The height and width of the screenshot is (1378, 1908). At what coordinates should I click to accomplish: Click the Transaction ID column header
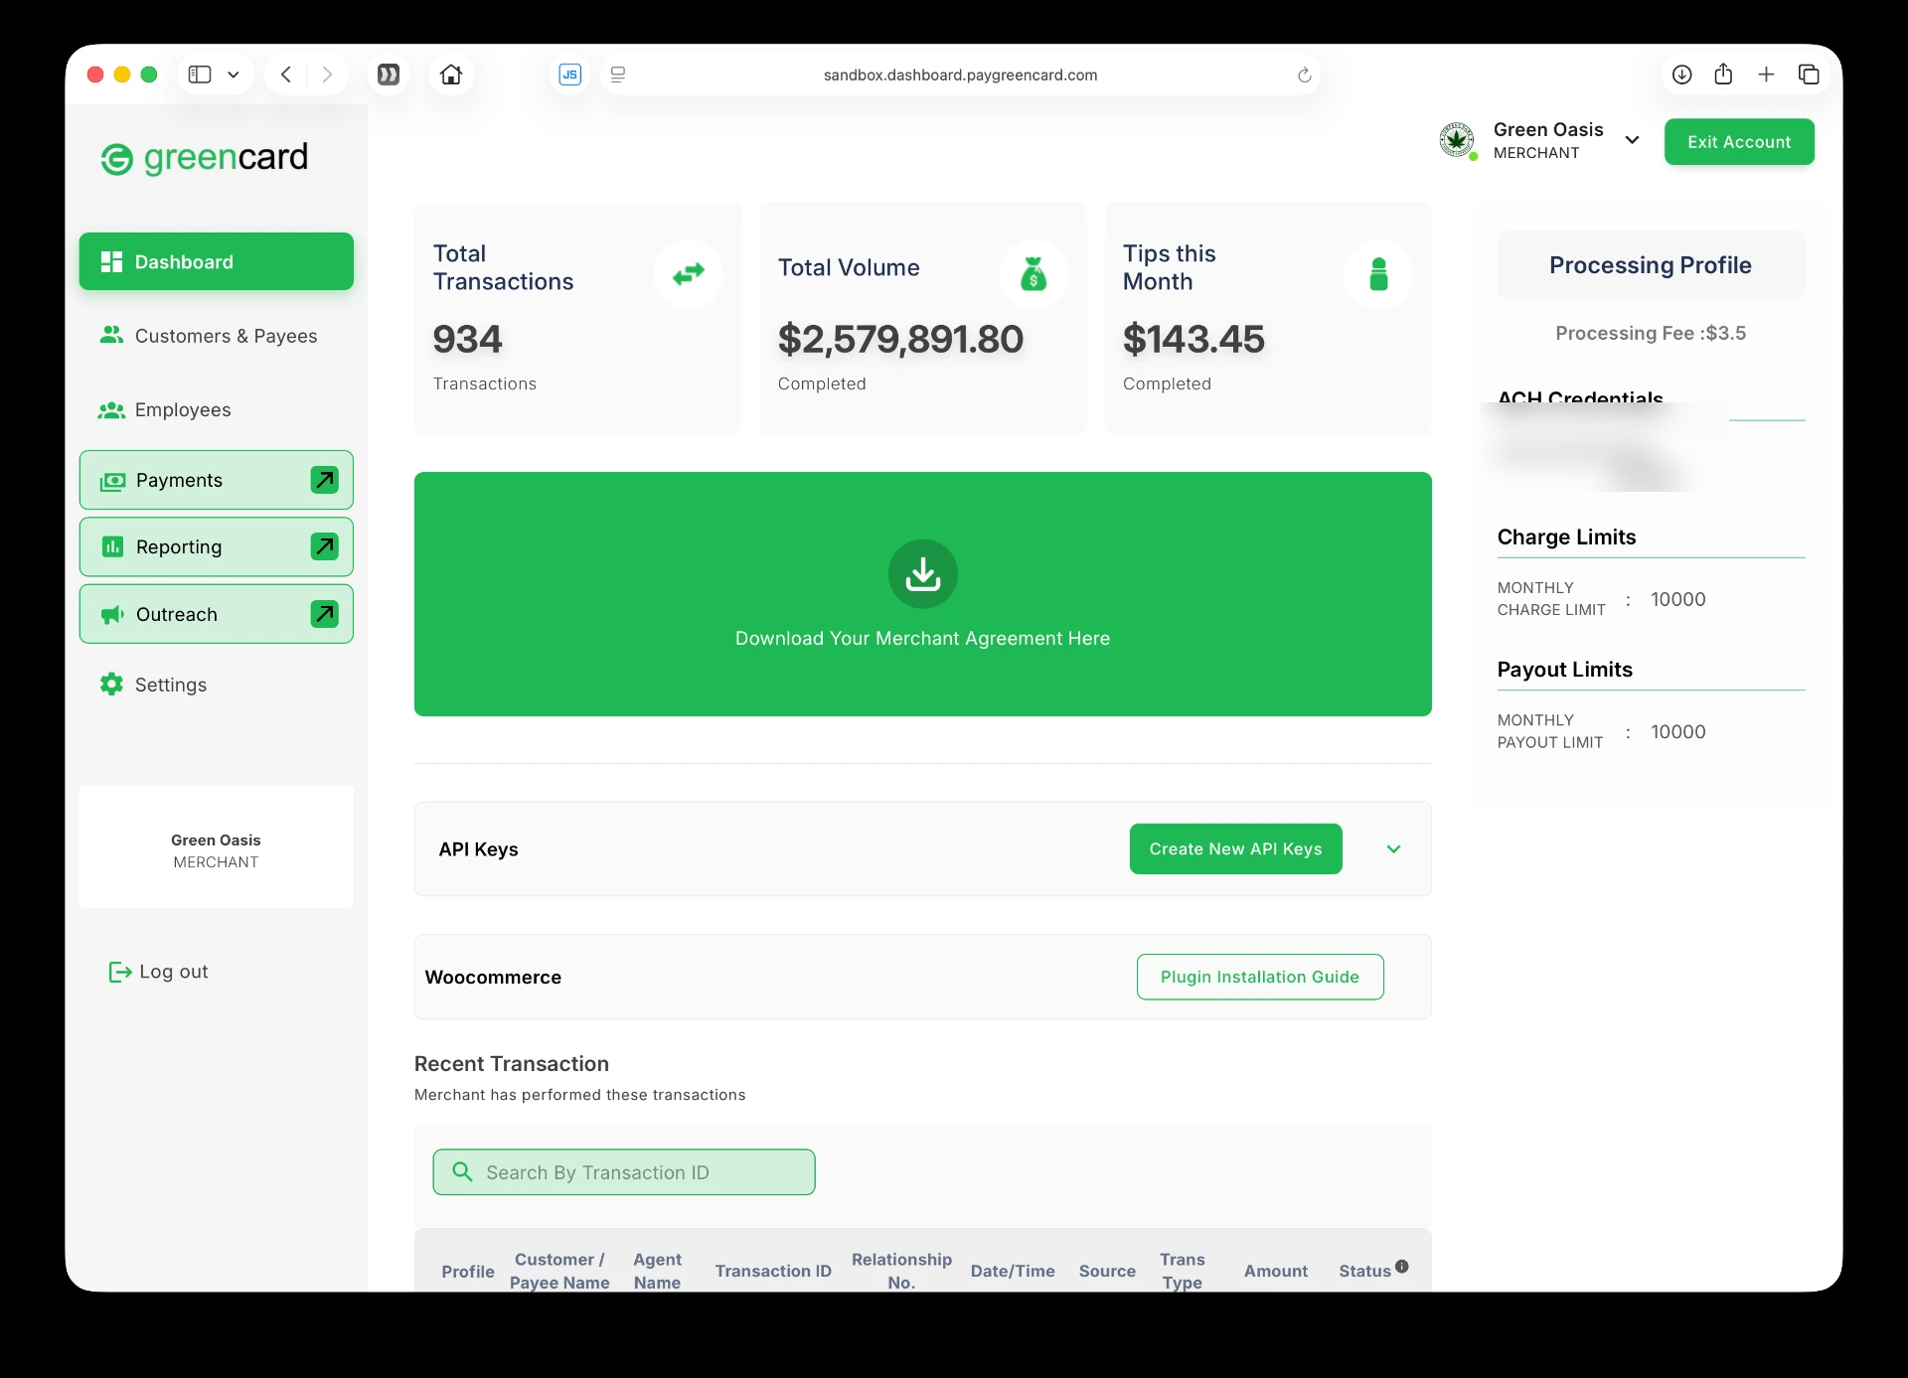(773, 1271)
